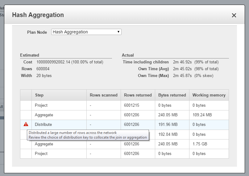Click the Rows returned column header
Screen dimensions: 249x176
click(x=138, y=95)
